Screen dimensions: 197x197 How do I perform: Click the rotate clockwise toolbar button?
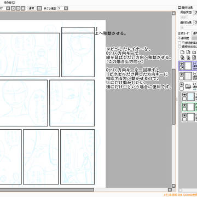[18, 8]
